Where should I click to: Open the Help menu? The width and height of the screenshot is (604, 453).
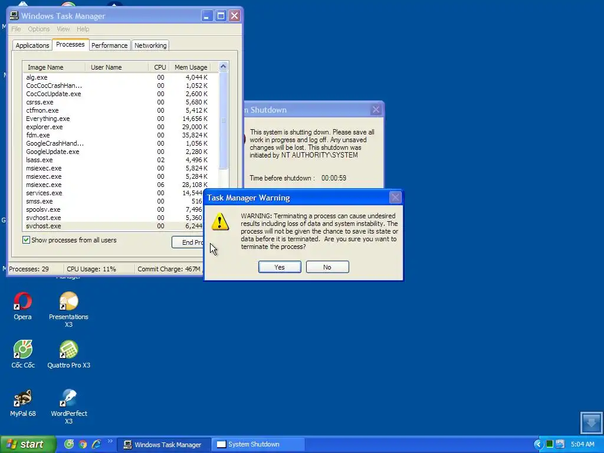[x=83, y=29]
